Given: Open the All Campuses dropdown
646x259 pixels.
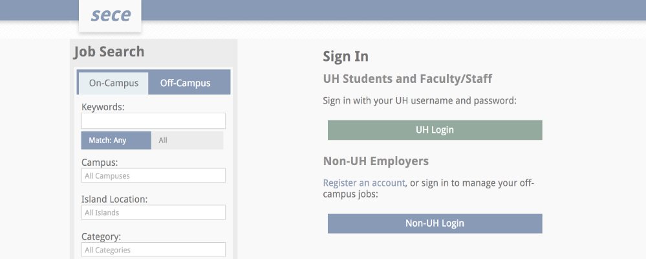Looking at the screenshot, I should tap(153, 175).
